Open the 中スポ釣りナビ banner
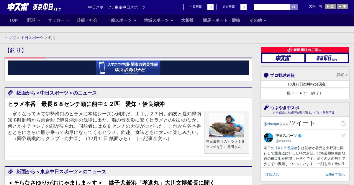The image size is (354, 185). 128,68
